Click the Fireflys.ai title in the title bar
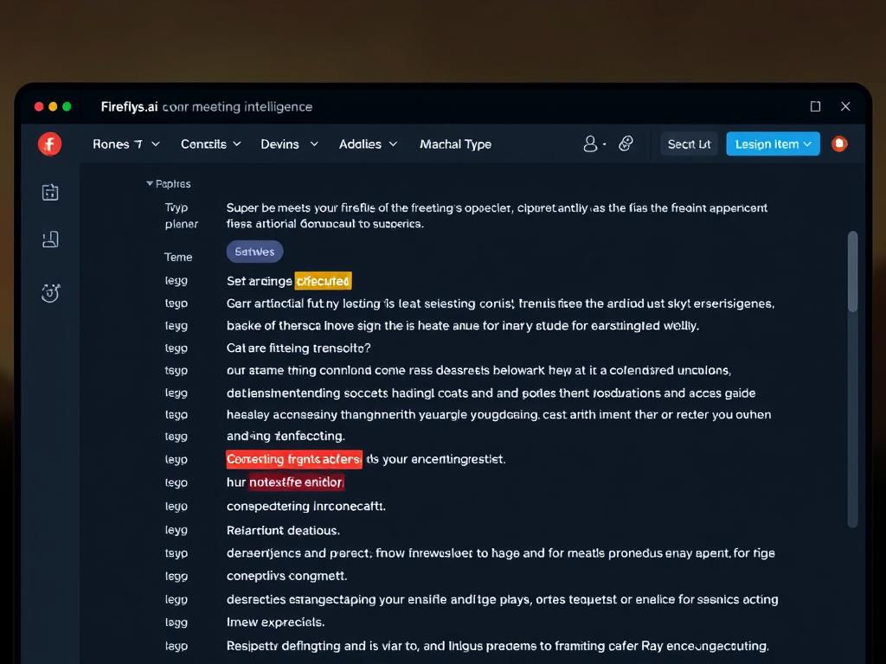Viewport: 886px width, 664px height. point(128,107)
